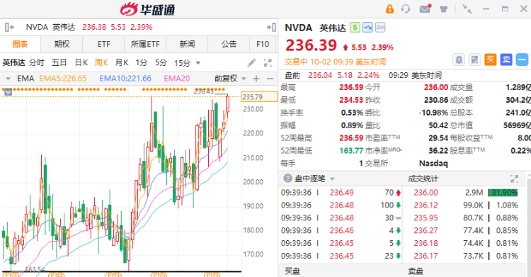This screenshot has height=277, width=531.
Task: Click the 24h trading badge
Action: [380, 28]
